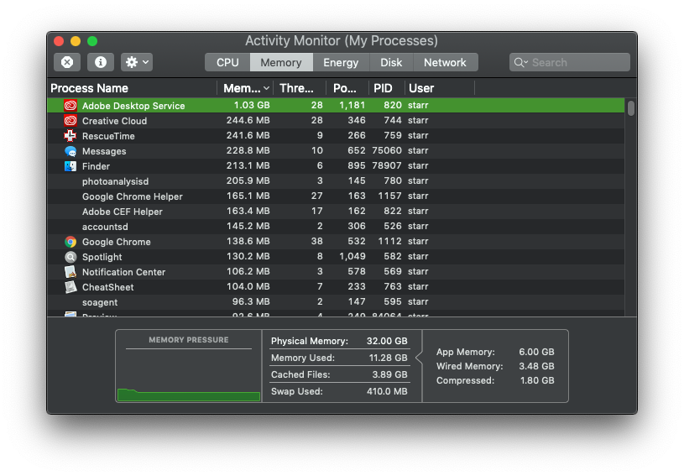Toggle Memory column sort order
684x476 pixels.
tap(246, 88)
